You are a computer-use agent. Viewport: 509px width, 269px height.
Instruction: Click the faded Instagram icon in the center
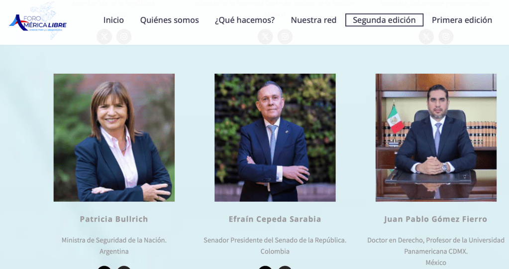pyautogui.click(x=285, y=36)
